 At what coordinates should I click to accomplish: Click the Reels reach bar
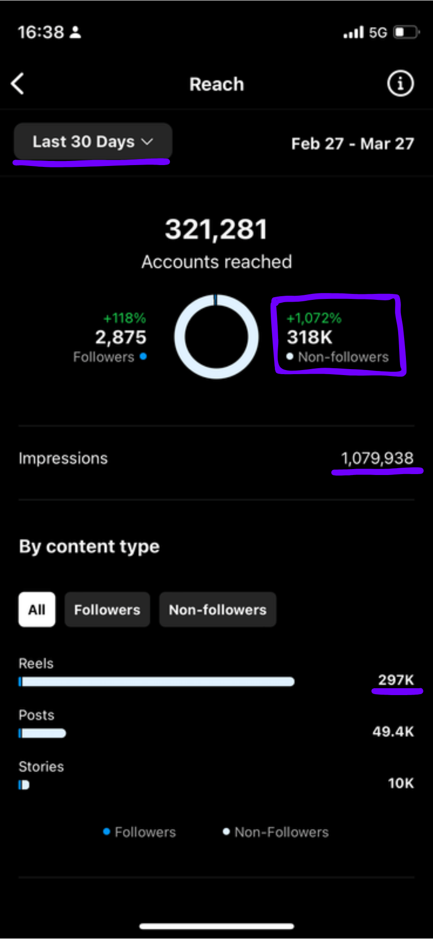(156, 682)
